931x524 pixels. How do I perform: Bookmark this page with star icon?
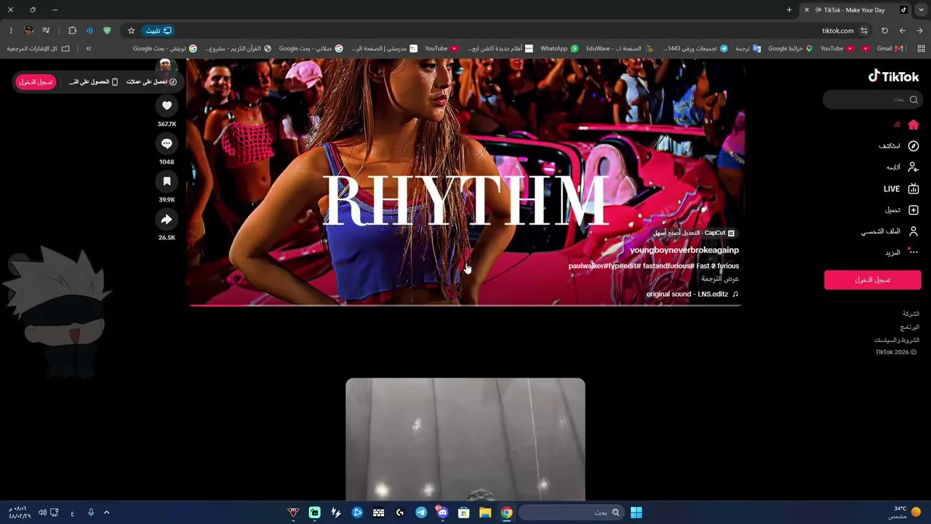tap(132, 31)
